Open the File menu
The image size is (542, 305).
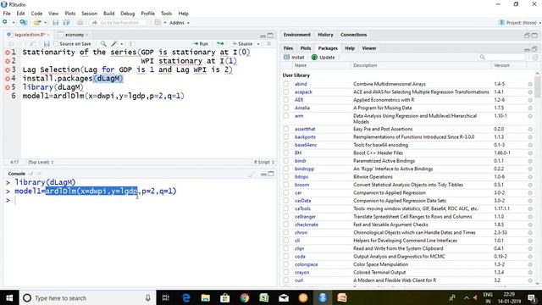(x=7, y=14)
